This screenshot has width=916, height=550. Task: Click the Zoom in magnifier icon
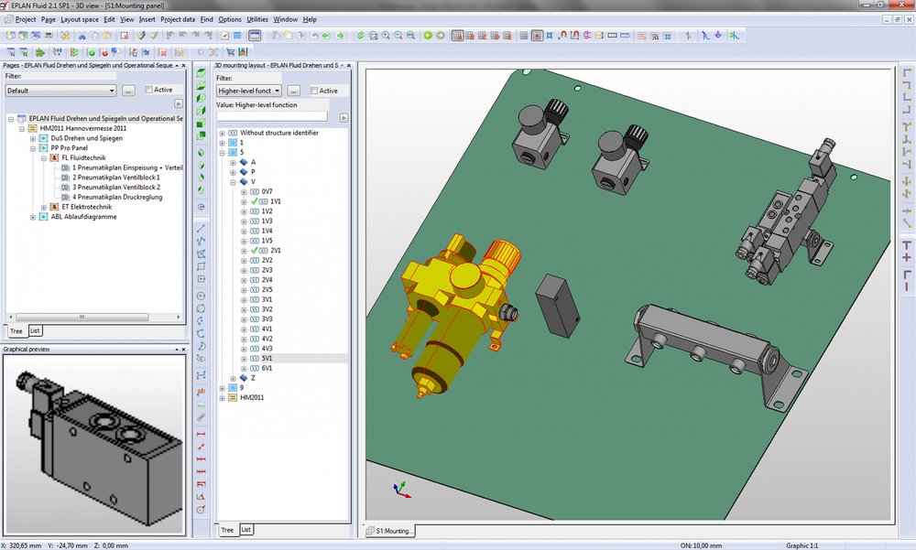tap(386, 36)
